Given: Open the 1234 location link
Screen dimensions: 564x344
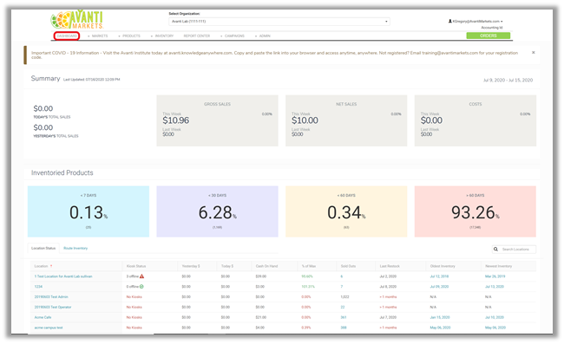Looking at the screenshot, I should point(38,287).
